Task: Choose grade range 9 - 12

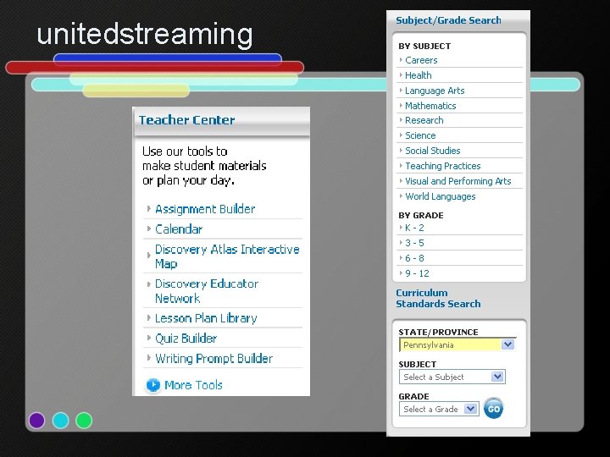Action: (x=417, y=273)
